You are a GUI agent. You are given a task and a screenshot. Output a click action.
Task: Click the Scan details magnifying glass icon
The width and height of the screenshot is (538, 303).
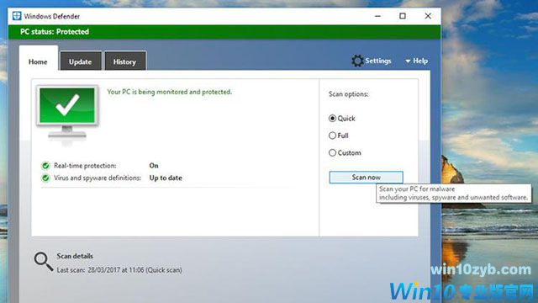click(x=44, y=262)
